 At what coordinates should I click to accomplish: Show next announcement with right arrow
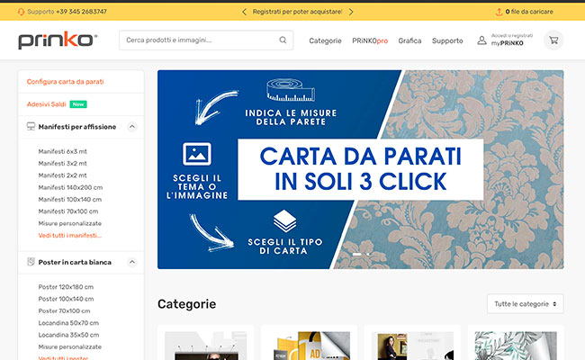tap(351, 12)
